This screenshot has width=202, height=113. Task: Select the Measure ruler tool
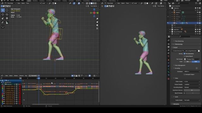pos(7,23)
